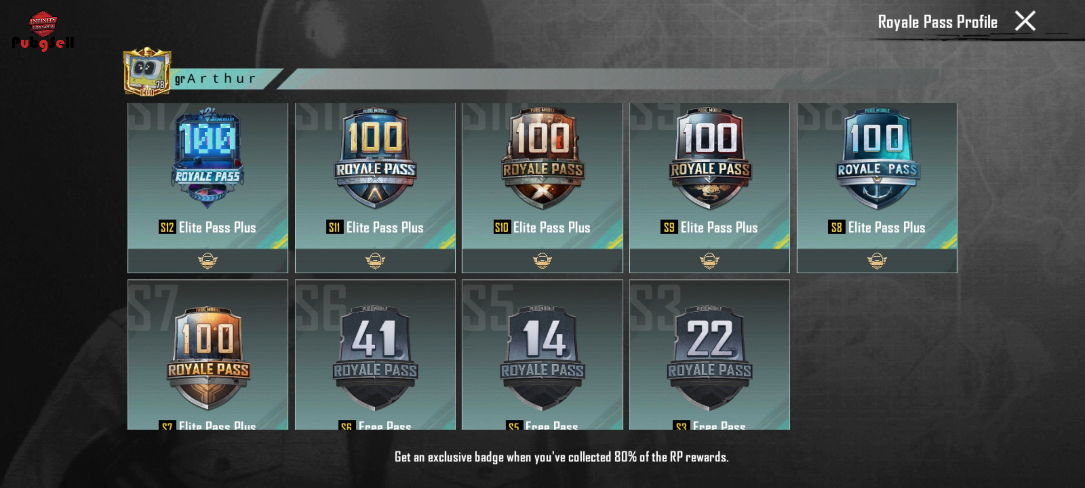Tap helmet emblem under S10 Elite Pass Plus
The height and width of the screenshot is (488, 1085).
click(542, 261)
